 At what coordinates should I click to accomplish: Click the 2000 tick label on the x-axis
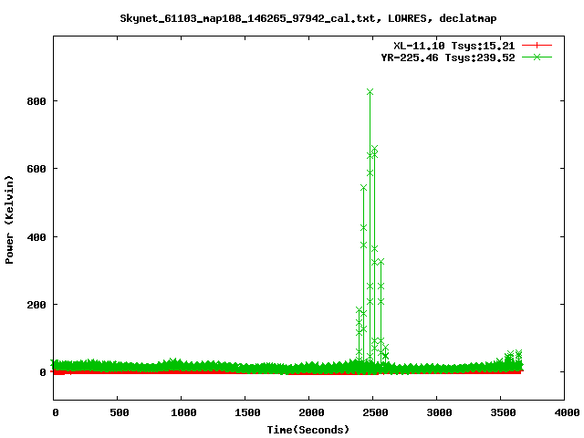click(x=309, y=413)
